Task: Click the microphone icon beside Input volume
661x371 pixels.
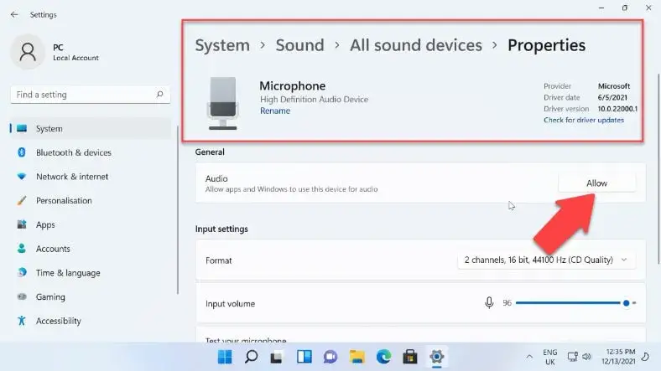Action: [x=489, y=303]
